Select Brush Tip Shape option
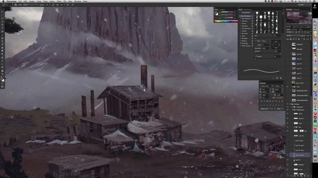Viewport: 318px width, 178px height. pos(245,16)
